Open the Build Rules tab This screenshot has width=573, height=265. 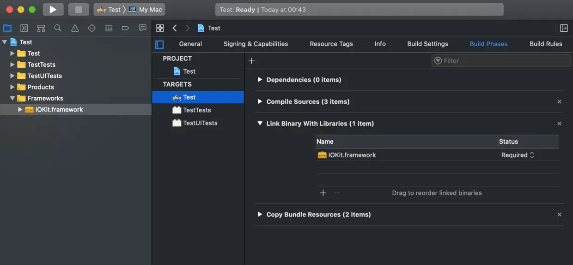coord(546,44)
